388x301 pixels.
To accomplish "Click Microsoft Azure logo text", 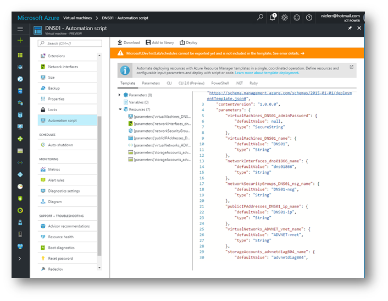I will tap(38, 18).
